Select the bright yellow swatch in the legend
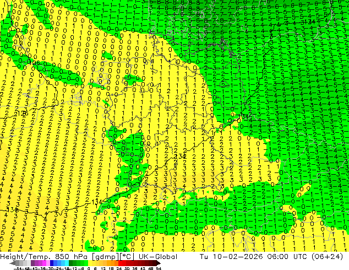Image resolution: width=349 pixels, height=270 pixels. (x=90, y=263)
